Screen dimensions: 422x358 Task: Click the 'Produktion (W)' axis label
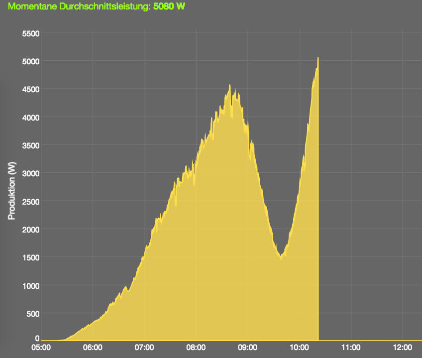pos(12,191)
